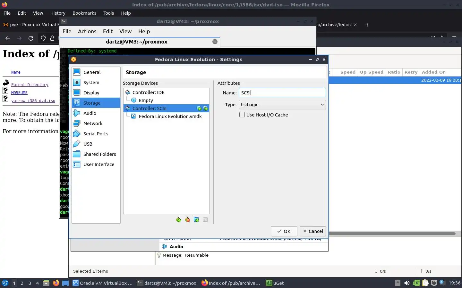Select Controller: IDE in storage tree
Image resolution: width=462 pixels, height=288 pixels.
click(x=166, y=92)
